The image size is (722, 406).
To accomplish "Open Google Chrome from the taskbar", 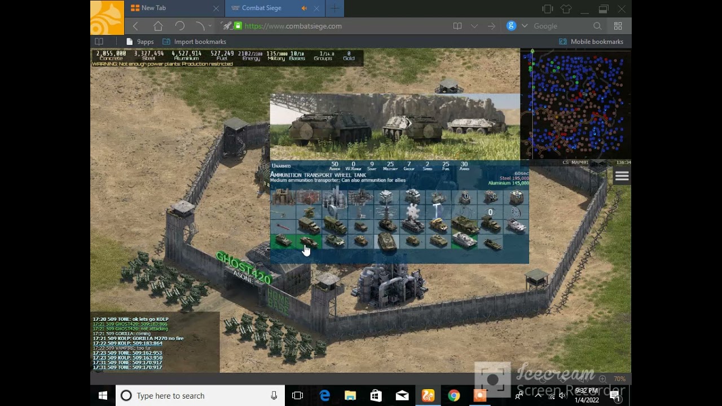I will (x=454, y=396).
